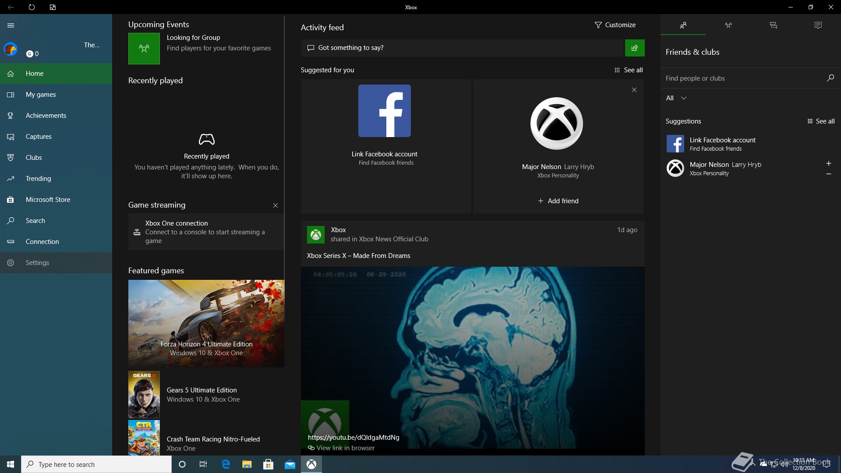841x473 pixels.
Task: Open Mail app from taskbar
Action: [x=290, y=464]
